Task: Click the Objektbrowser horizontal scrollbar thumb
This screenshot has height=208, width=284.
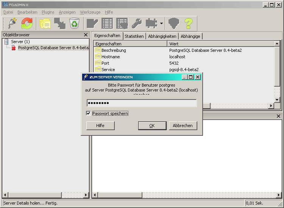Action: [34, 195]
